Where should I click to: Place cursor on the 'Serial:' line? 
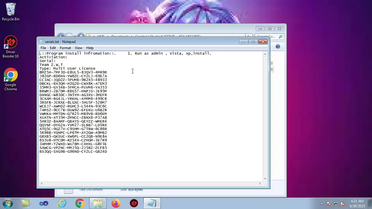(48, 61)
